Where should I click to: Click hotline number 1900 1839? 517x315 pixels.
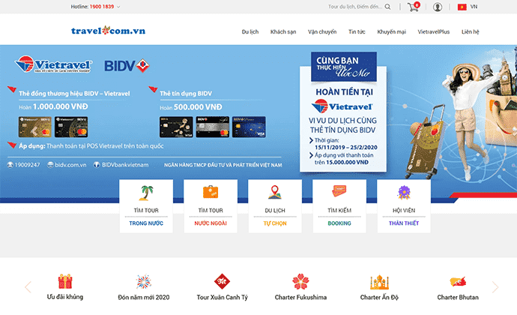pos(102,7)
